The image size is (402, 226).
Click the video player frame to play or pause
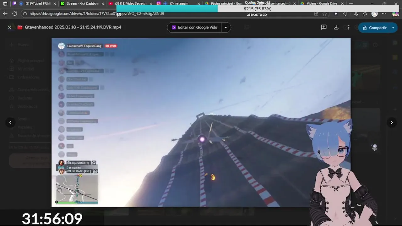point(201,122)
